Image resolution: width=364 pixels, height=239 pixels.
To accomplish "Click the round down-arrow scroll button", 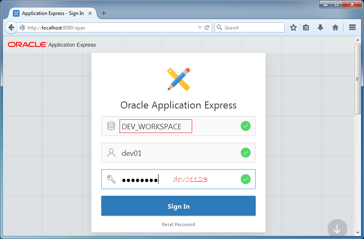I will tap(337, 229).
